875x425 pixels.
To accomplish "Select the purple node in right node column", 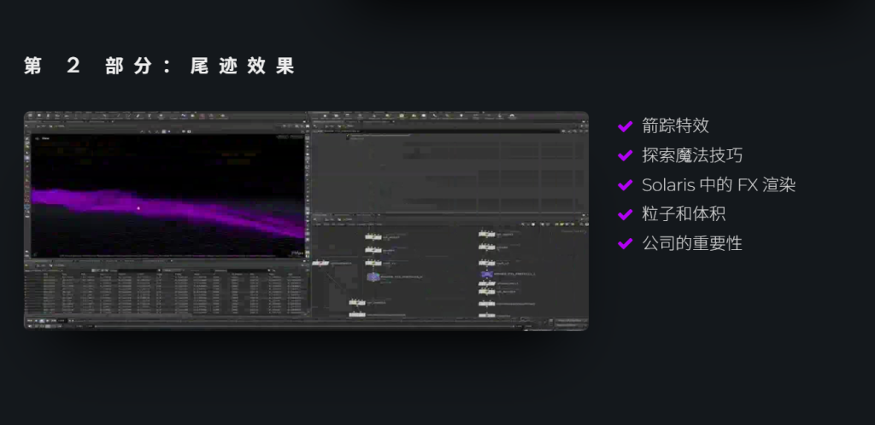I will coord(487,274).
